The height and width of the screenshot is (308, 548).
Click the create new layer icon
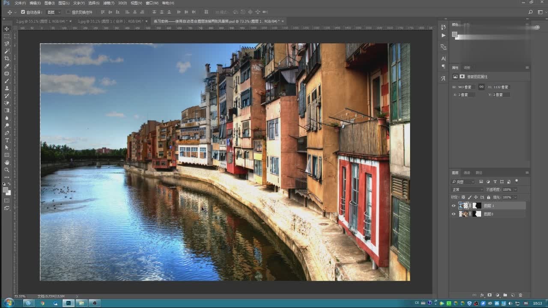coord(513,295)
